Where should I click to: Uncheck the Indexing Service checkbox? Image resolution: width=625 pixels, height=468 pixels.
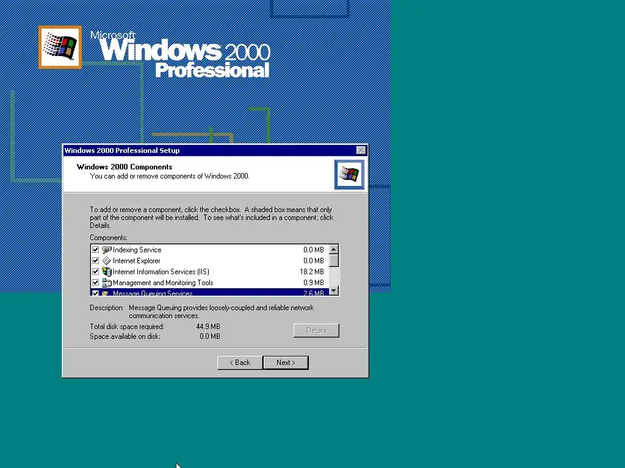tap(95, 250)
